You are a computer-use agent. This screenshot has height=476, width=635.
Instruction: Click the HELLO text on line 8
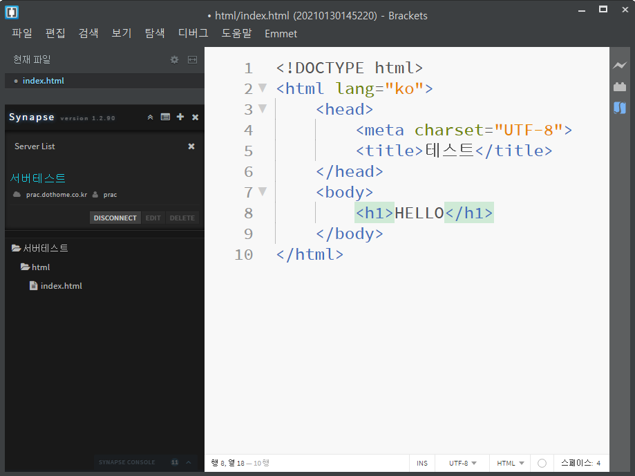point(419,213)
